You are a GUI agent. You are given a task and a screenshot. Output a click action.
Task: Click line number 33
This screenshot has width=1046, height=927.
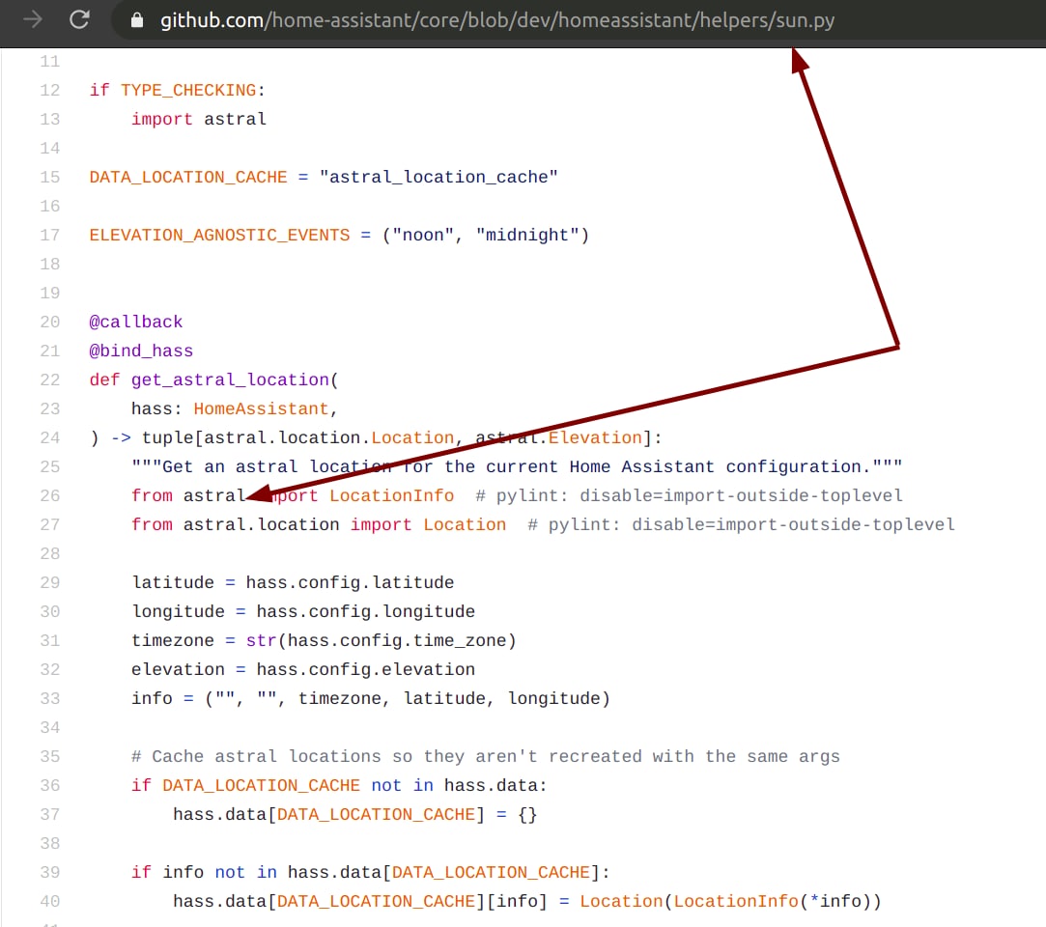50,699
